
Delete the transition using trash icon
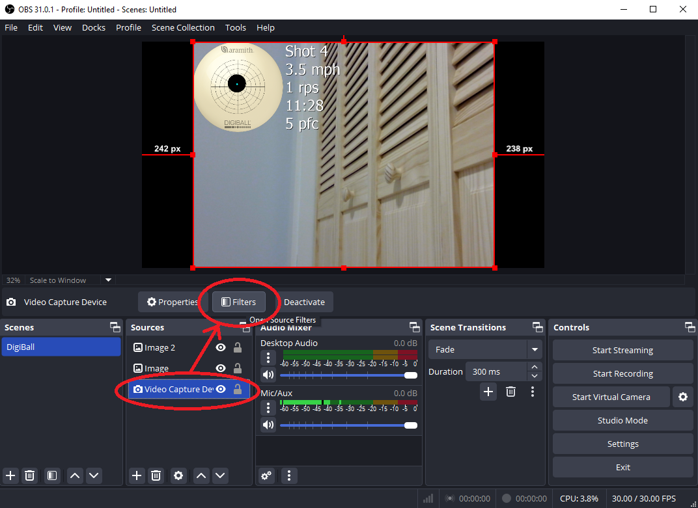pos(511,392)
